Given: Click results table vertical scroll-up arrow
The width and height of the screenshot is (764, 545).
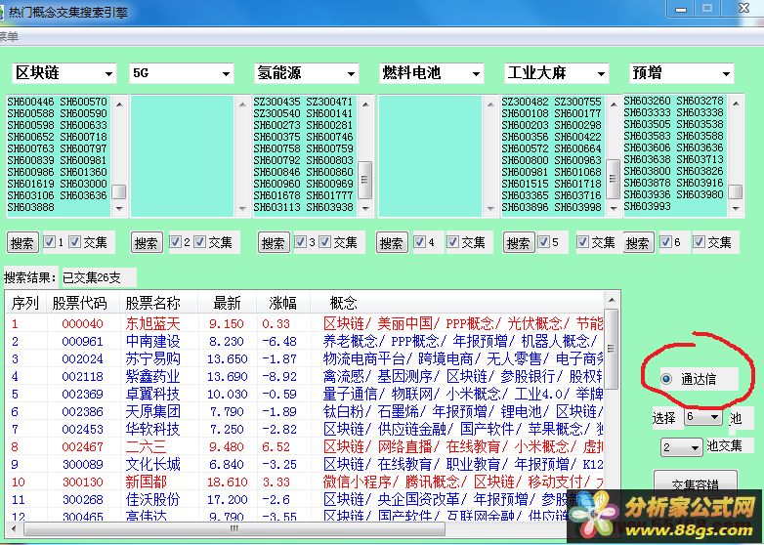Looking at the screenshot, I should (612, 300).
